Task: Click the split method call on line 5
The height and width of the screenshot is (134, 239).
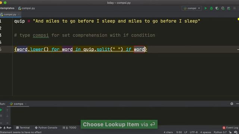Action: [103, 50]
